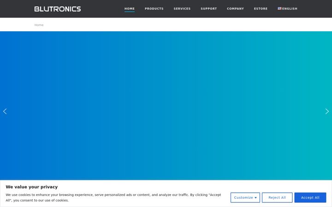Screen dimensions: 332x207
Task: Click the US flag language icon
Action: pos(279,8)
